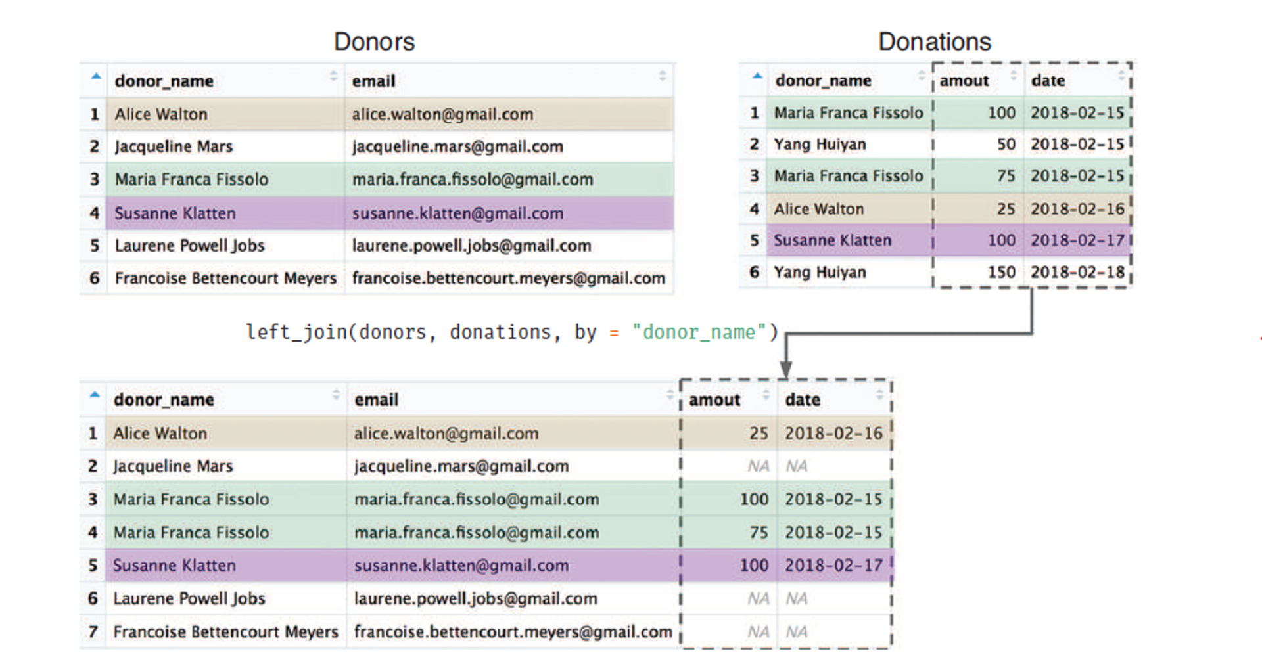Click Yang Huiyan in Donations row 6
This screenshot has width=1262, height=670.
click(x=820, y=273)
